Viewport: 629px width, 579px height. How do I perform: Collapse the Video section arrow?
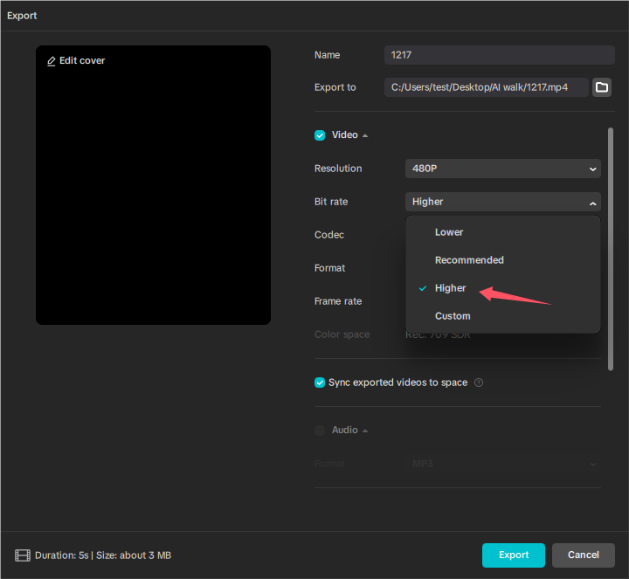(x=365, y=135)
